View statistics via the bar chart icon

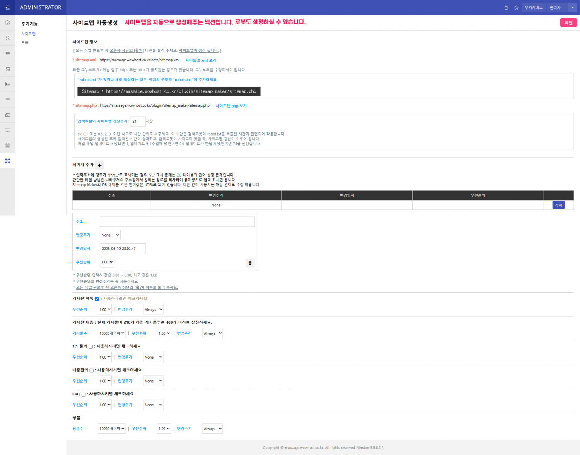click(7, 84)
